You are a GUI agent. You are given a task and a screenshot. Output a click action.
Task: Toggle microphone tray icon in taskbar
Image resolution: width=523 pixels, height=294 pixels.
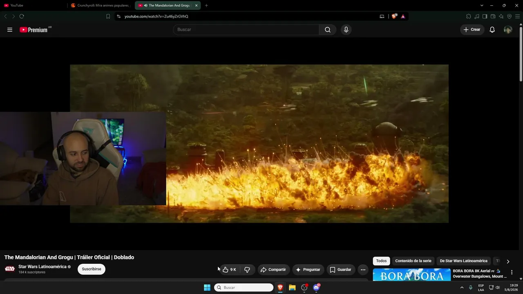click(471, 287)
